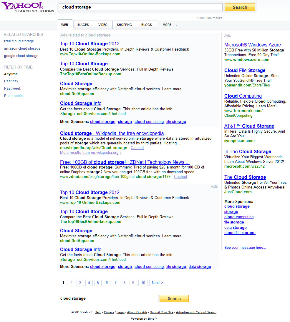This screenshot has width=290, height=322.
Task: Click the en.wikipedia.org/wiki/Cloud_storage URL
Action: [94, 148]
